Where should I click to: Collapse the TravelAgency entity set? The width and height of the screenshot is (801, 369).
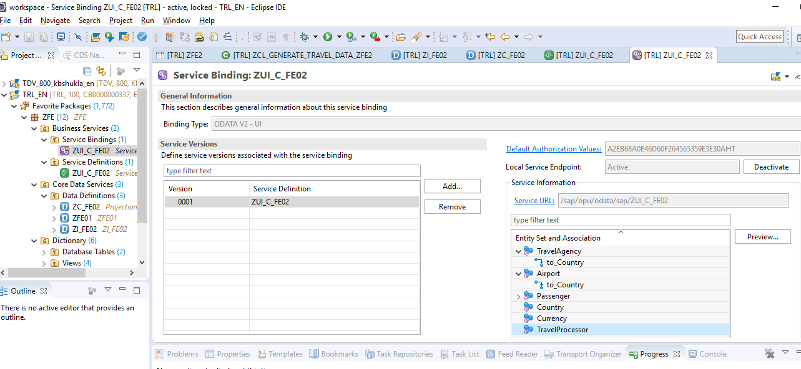tap(518, 251)
